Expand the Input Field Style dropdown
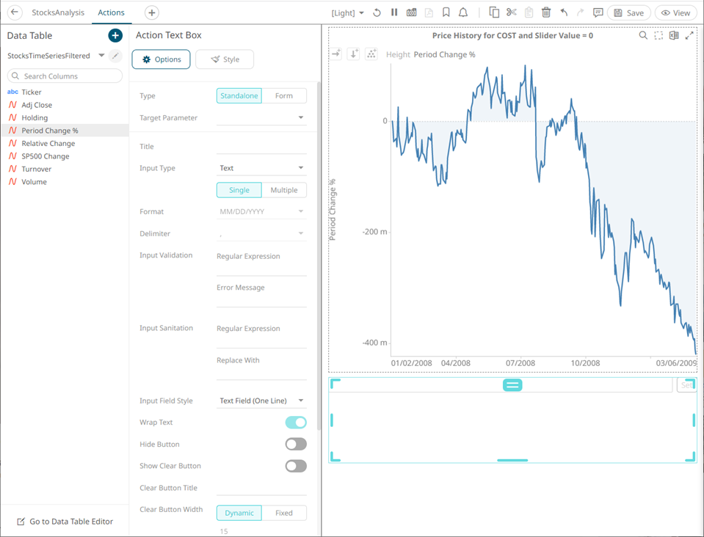 pos(261,401)
